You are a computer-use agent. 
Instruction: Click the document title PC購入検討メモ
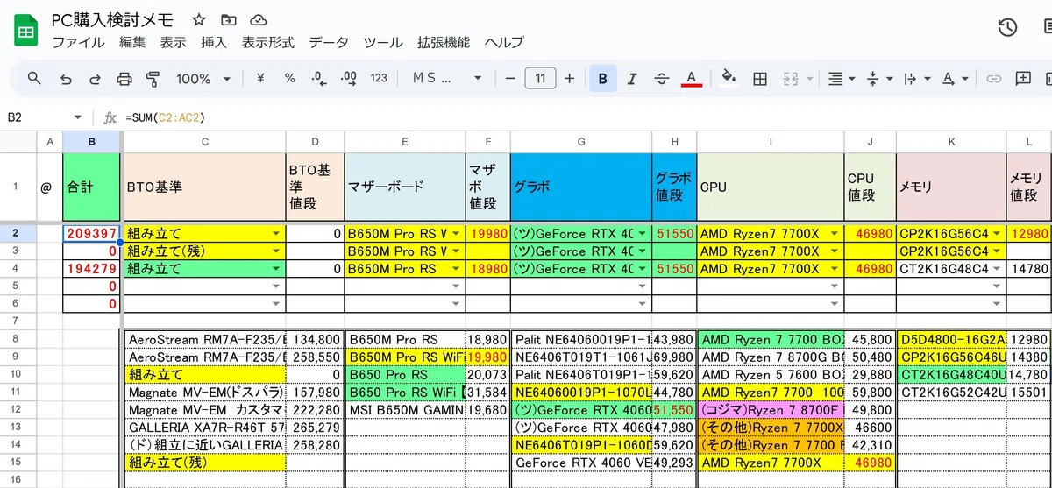(113, 19)
